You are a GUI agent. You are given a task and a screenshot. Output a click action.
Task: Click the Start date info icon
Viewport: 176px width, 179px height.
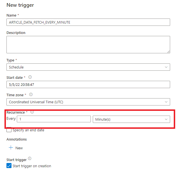click(30, 77)
